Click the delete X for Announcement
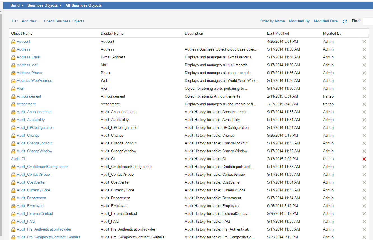Image resolution: width=373 pixels, height=240 pixels. tap(364, 96)
